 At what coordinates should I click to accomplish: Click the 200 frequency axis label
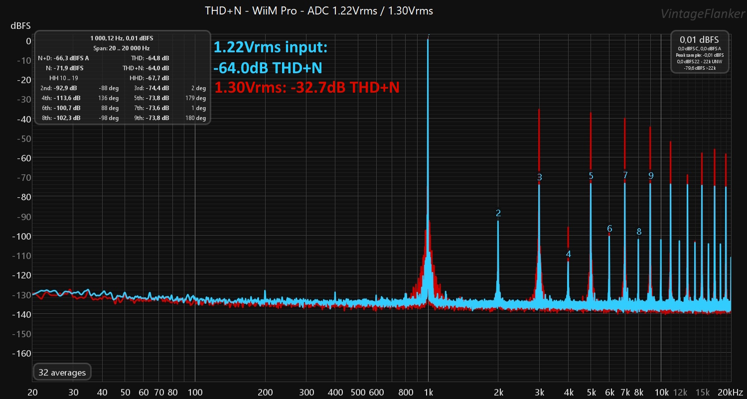tap(265, 392)
